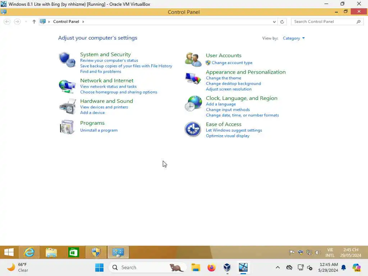Show hidden host tray icons chevron
The height and width of the screenshot is (276, 368).
pyautogui.click(x=278, y=267)
